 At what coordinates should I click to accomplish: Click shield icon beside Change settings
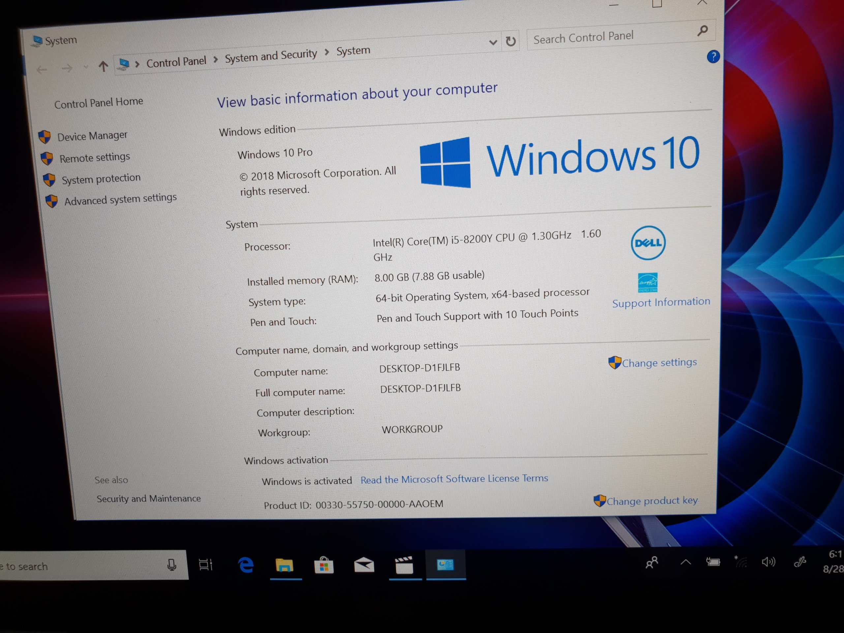click(x=615, y=362)
